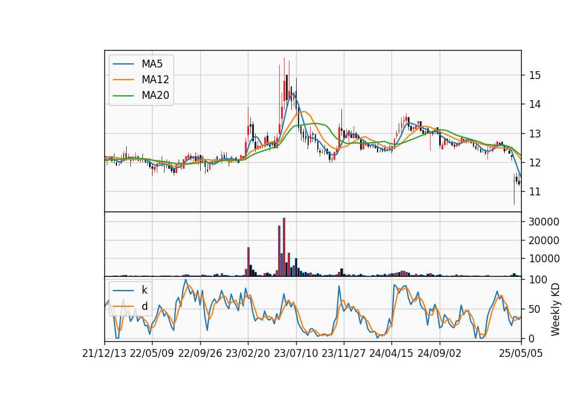579x416 pixels.
Task: Click the KD axis value 0
Action: tap(532, 338)
